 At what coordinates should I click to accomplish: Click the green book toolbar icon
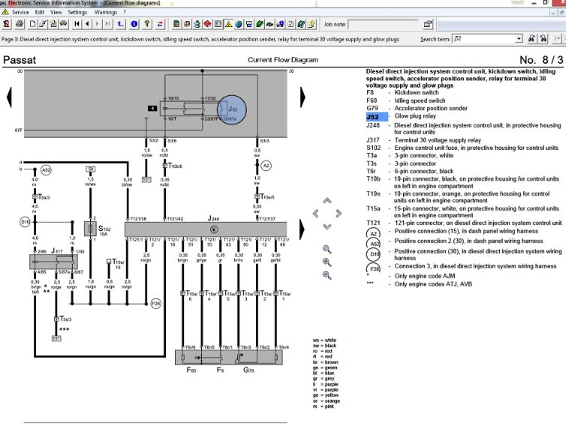pyautogui.click(x=260, y=24)
